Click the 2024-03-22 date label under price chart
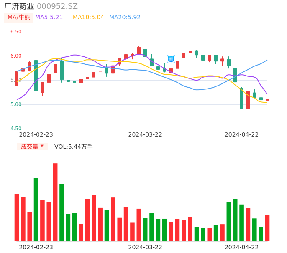The image size is (287, 253). tap(145, 134)
